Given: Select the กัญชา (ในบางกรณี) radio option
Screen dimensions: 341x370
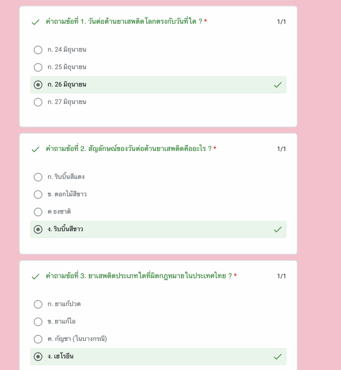Looking at the screenshot, I should pyautogui.click(x=38, y=339).
